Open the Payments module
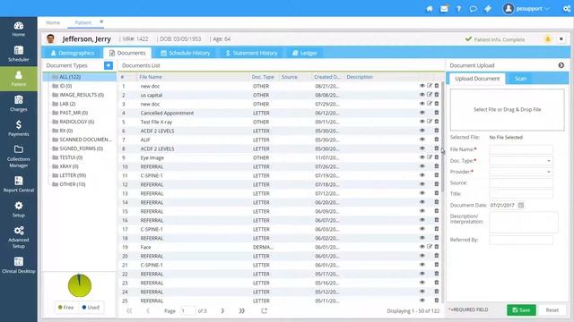This screenshot has width=574, height=322. (x=18, y=129)
